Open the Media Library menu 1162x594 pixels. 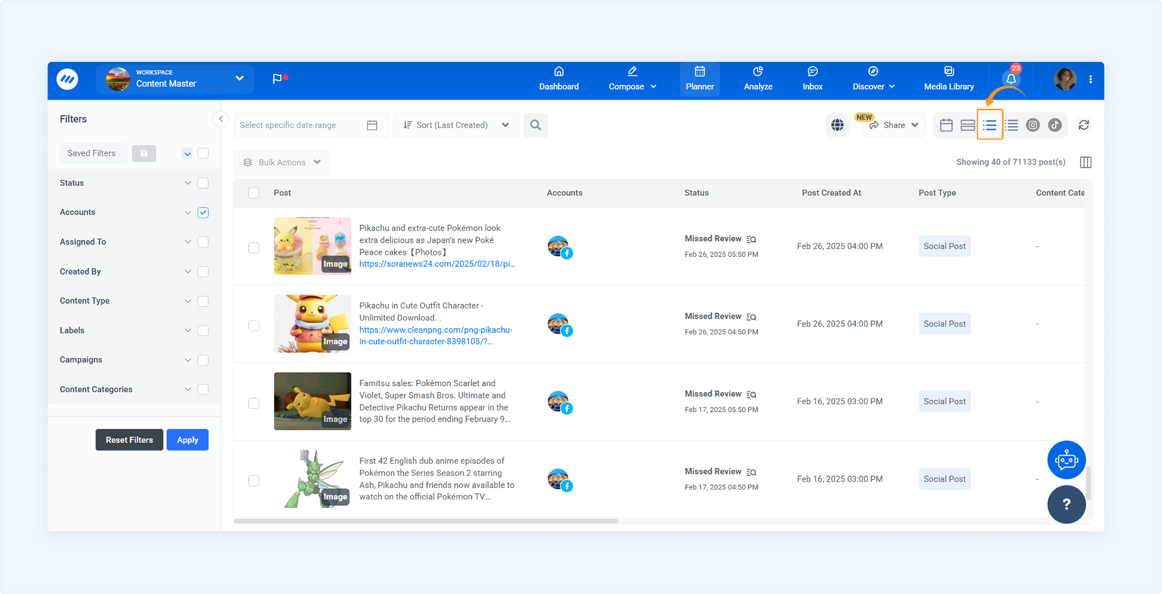[x=949, y=79]
